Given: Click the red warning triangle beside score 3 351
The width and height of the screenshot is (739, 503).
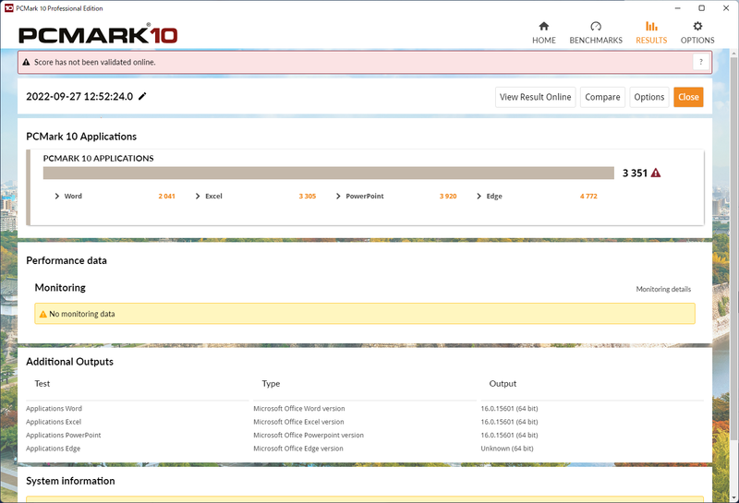Looking at the screenshot, I should 656,173.
